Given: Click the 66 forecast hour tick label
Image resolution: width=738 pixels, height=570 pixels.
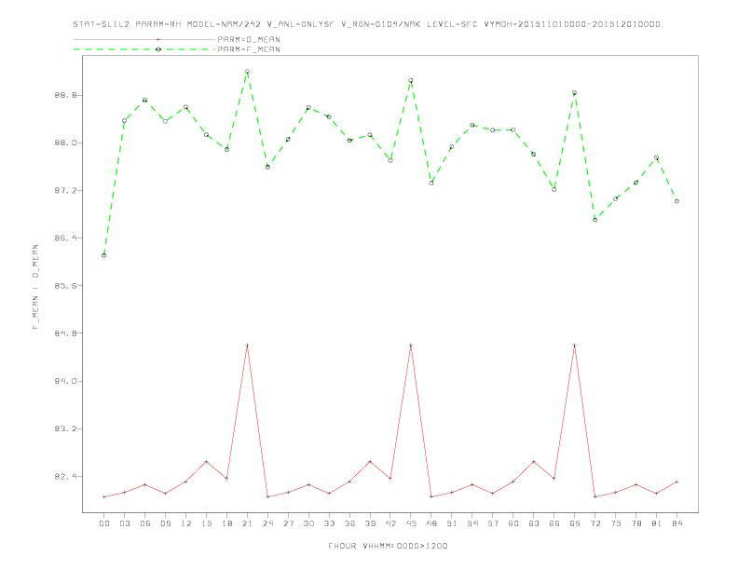Looking at the screenshot, I should (x=554, y=523).
